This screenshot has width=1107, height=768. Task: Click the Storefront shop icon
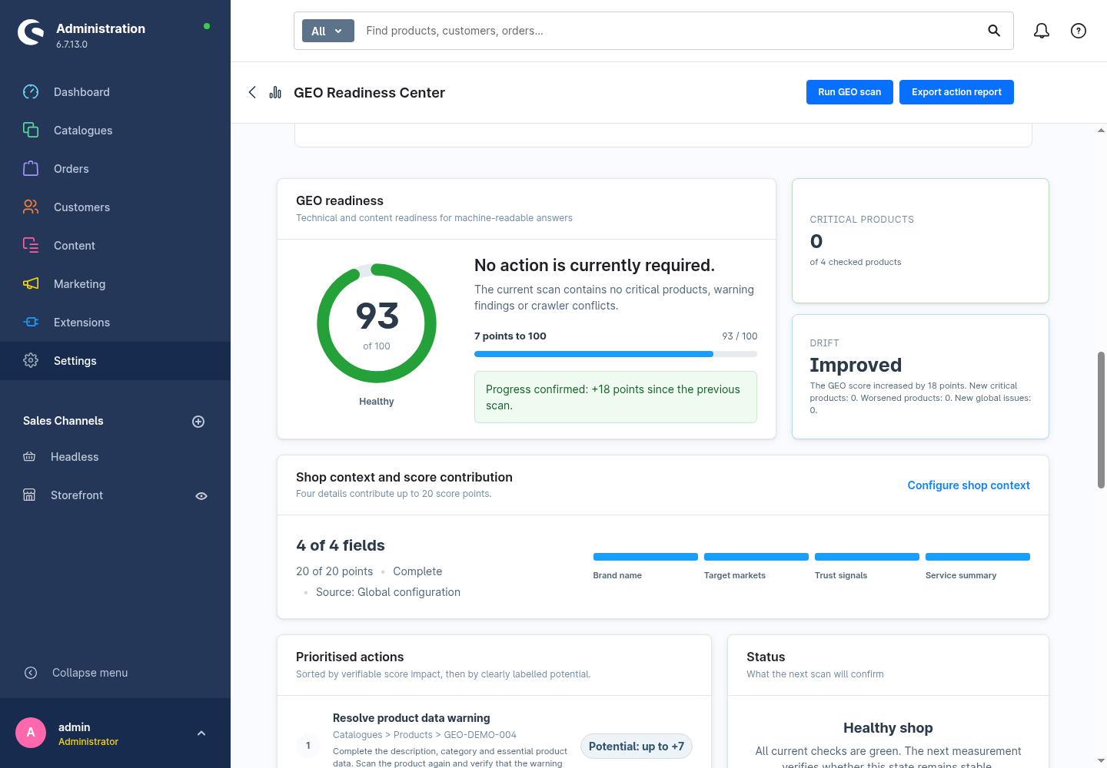tap(29, 495)
